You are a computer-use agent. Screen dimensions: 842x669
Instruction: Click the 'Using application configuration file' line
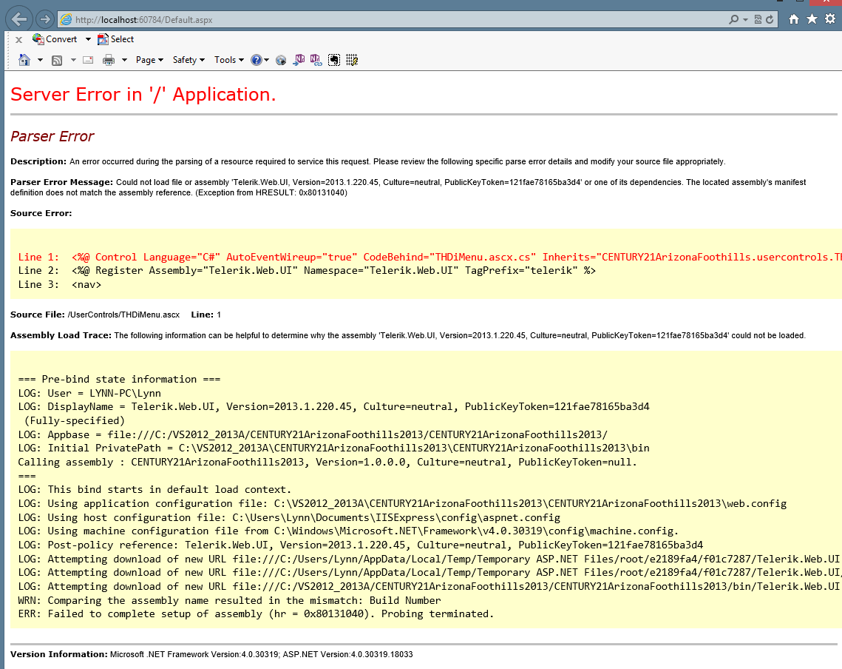tap(402, 503)
